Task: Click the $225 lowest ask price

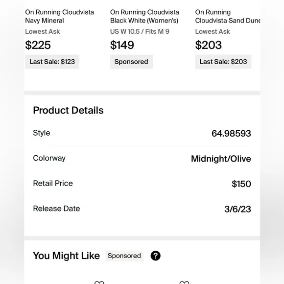Action: tap(38, 45)
